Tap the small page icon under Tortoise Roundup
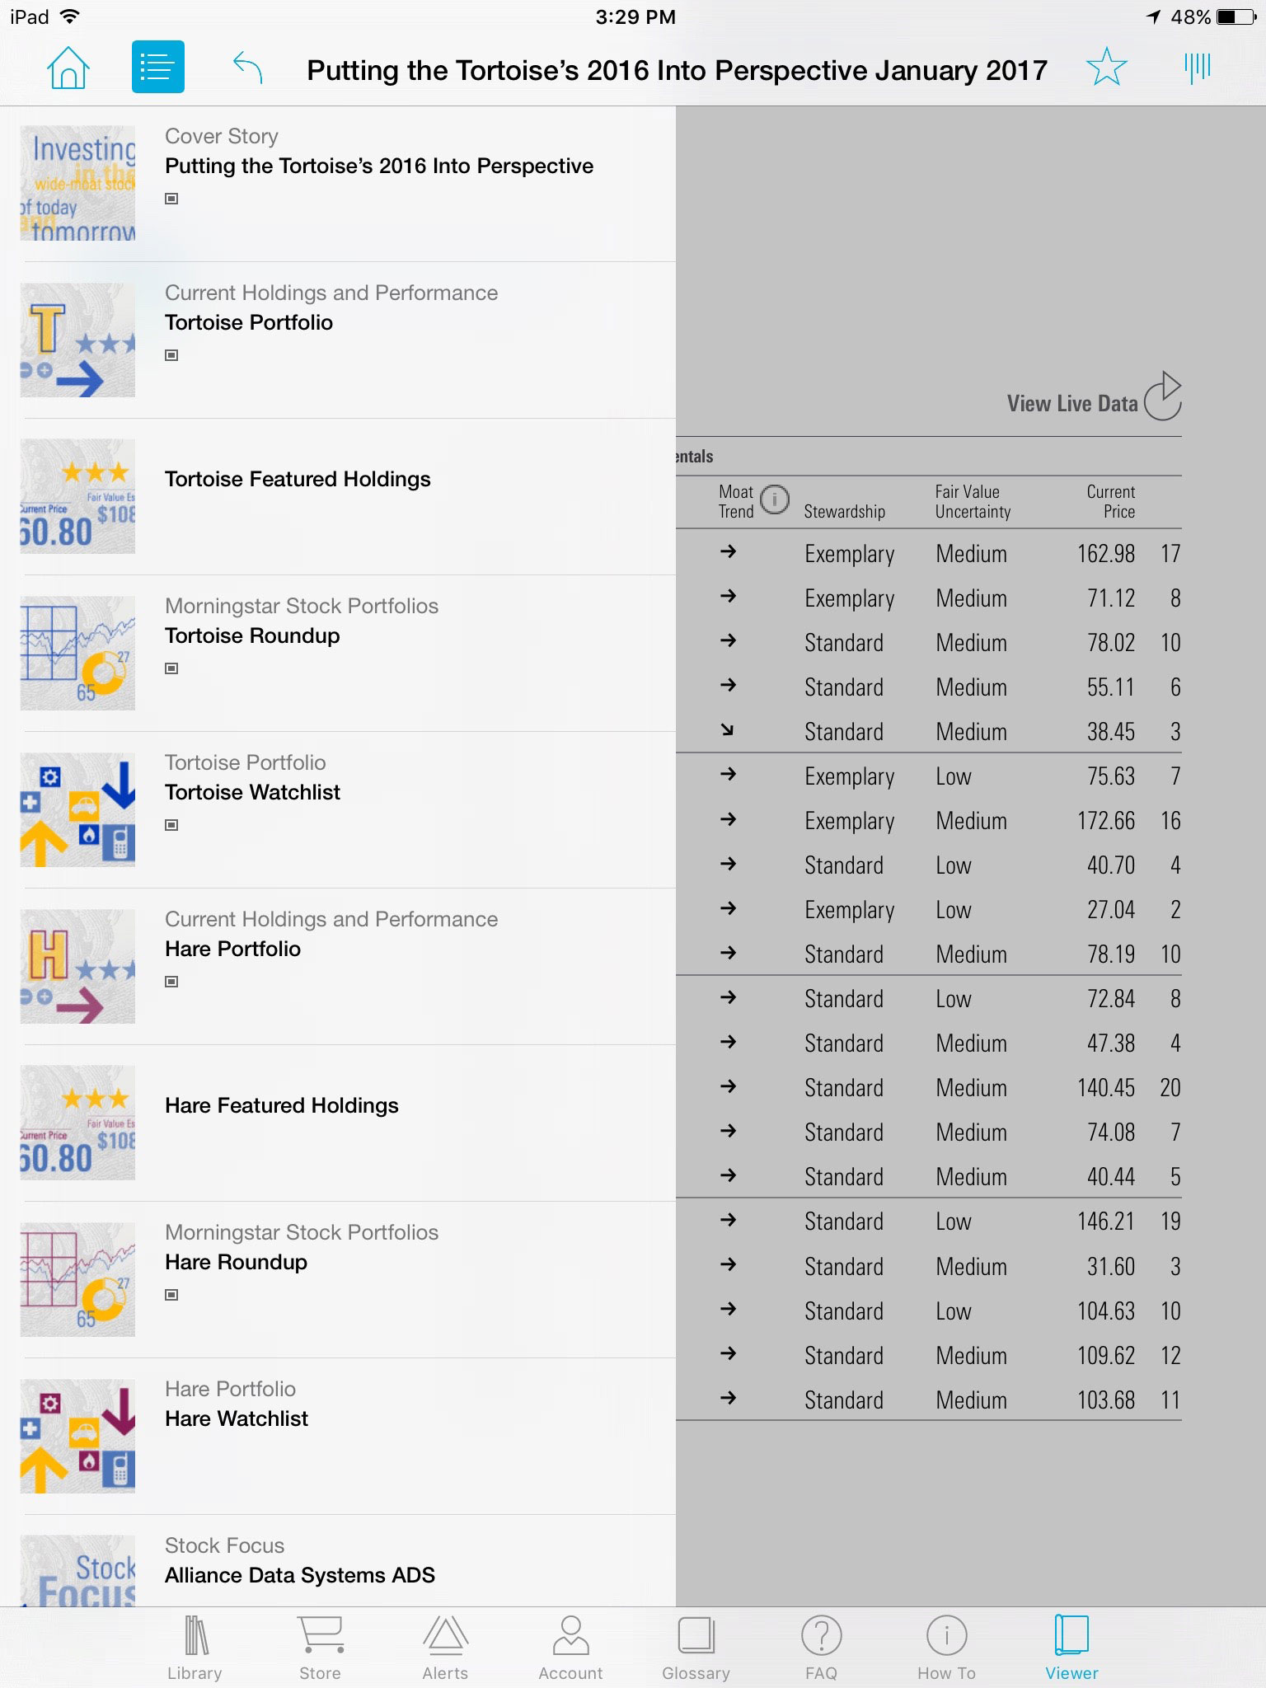The width and height of the screenshot is (1266, 1688). (171, 668)
